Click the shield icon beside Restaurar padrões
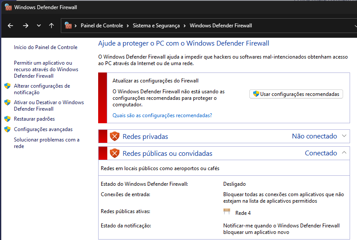The height and width of the screenshot is (240, 357). (x=7, y=119)
